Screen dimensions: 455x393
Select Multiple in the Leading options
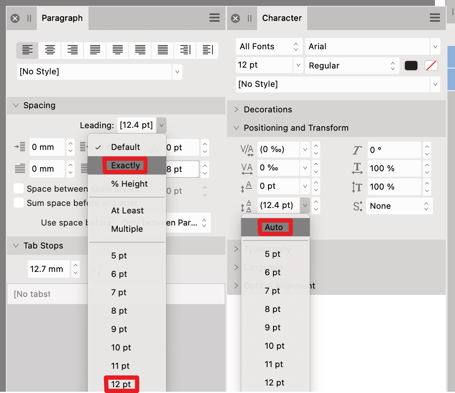click(x=127, y=229)
